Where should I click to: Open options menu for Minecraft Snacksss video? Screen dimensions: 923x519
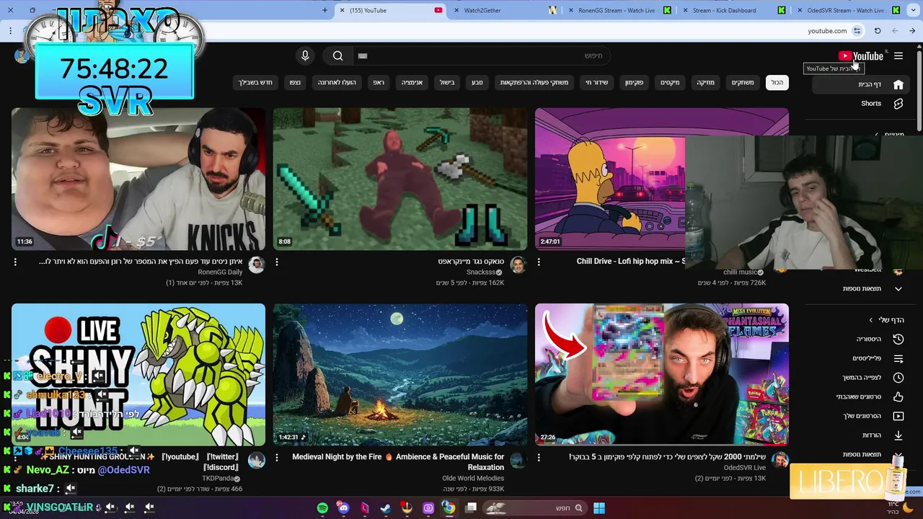coord(277,262)
